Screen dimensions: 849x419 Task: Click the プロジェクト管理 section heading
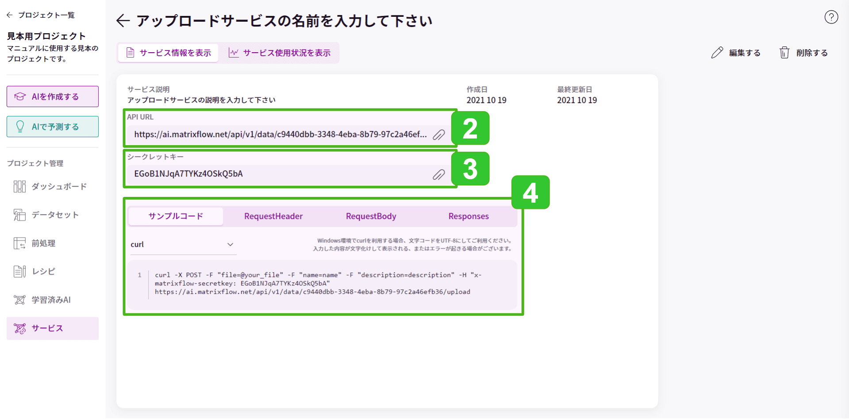pos(35,163)
